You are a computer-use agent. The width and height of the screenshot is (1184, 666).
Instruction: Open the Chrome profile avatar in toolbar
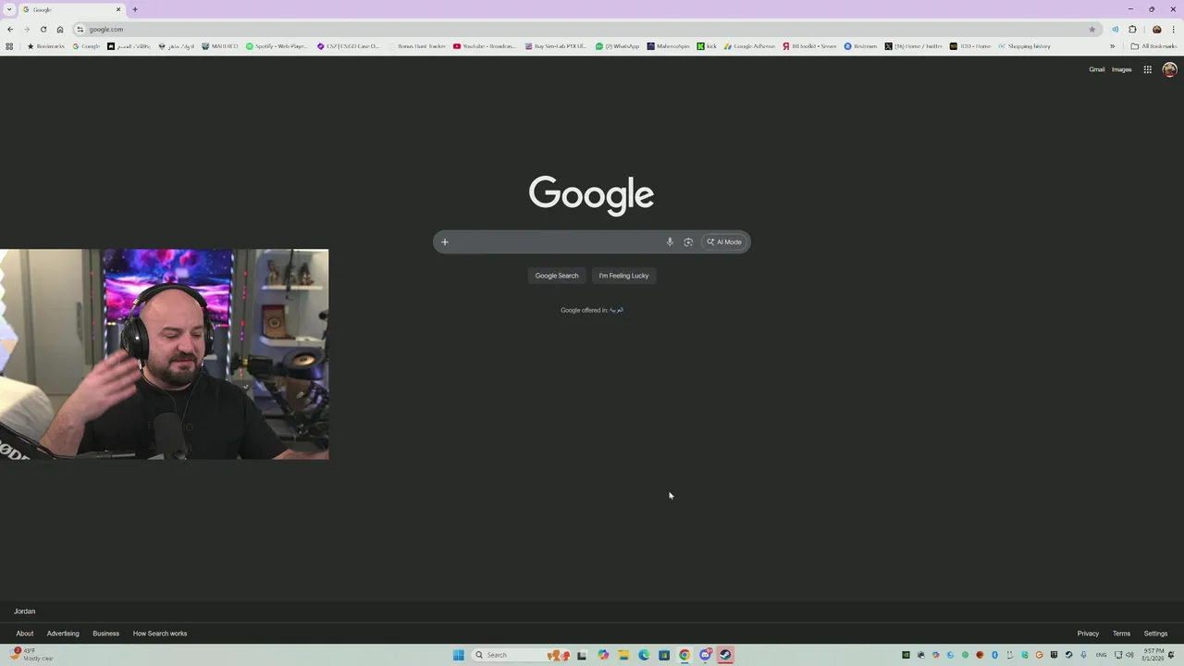1156,30
